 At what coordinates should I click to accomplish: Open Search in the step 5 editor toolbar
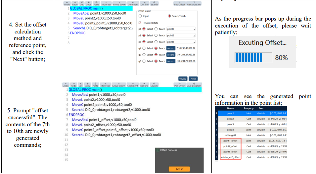[154, 85]
